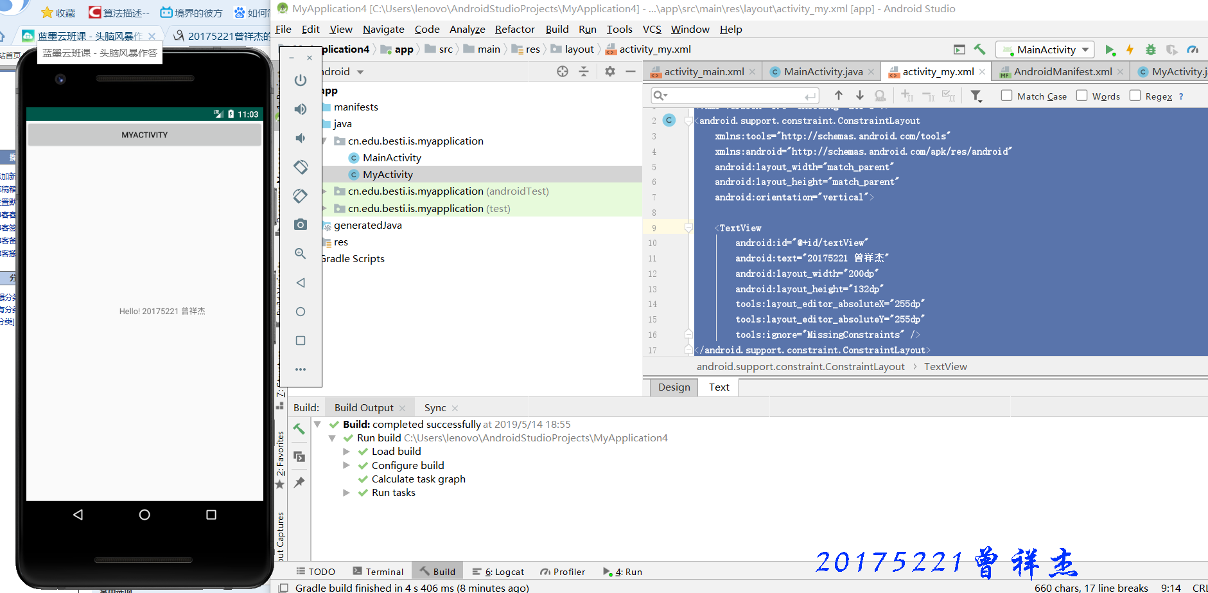Open the Sync tab in Build panel
This screenshot has height=593, width=1208.
[435, 408]
